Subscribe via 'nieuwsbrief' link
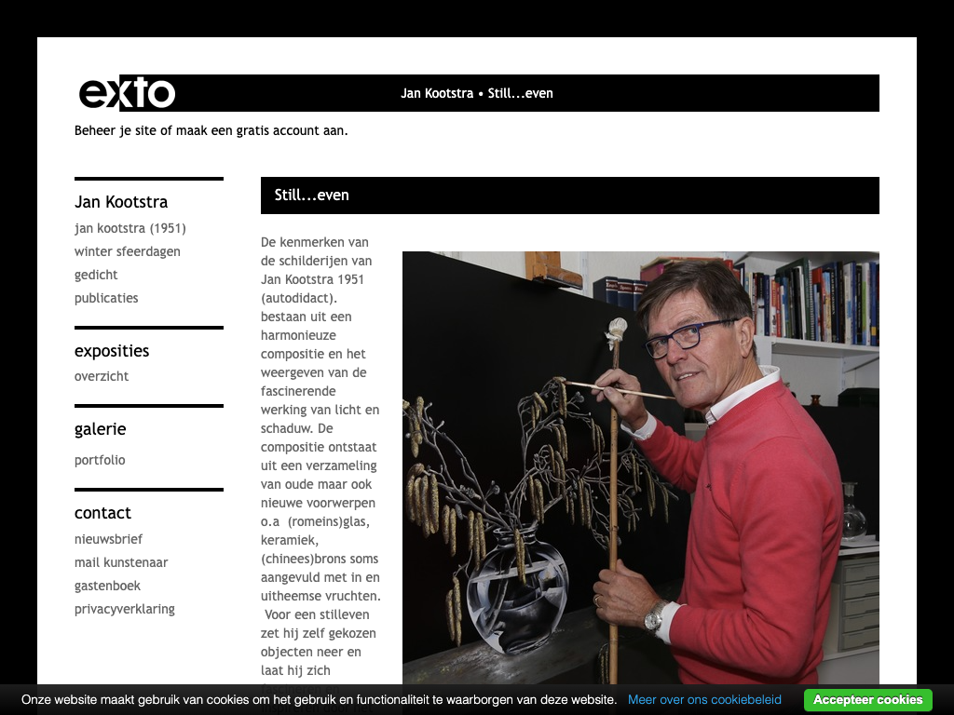954x715 pixels. coord(108,539)
